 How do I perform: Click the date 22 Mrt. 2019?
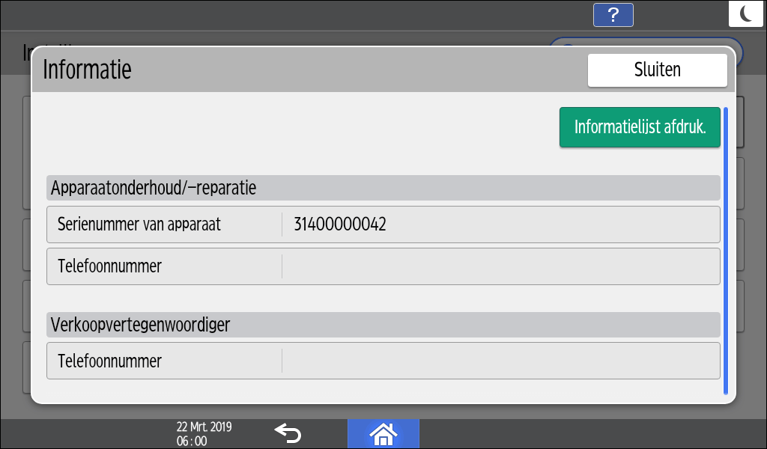[x=204, y=427]
